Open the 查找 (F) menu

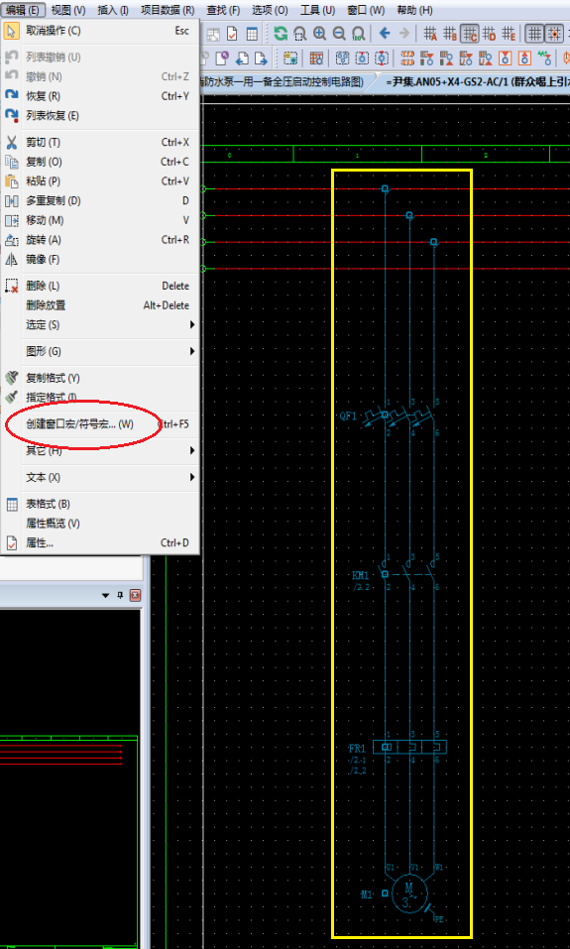coord(223,10)
